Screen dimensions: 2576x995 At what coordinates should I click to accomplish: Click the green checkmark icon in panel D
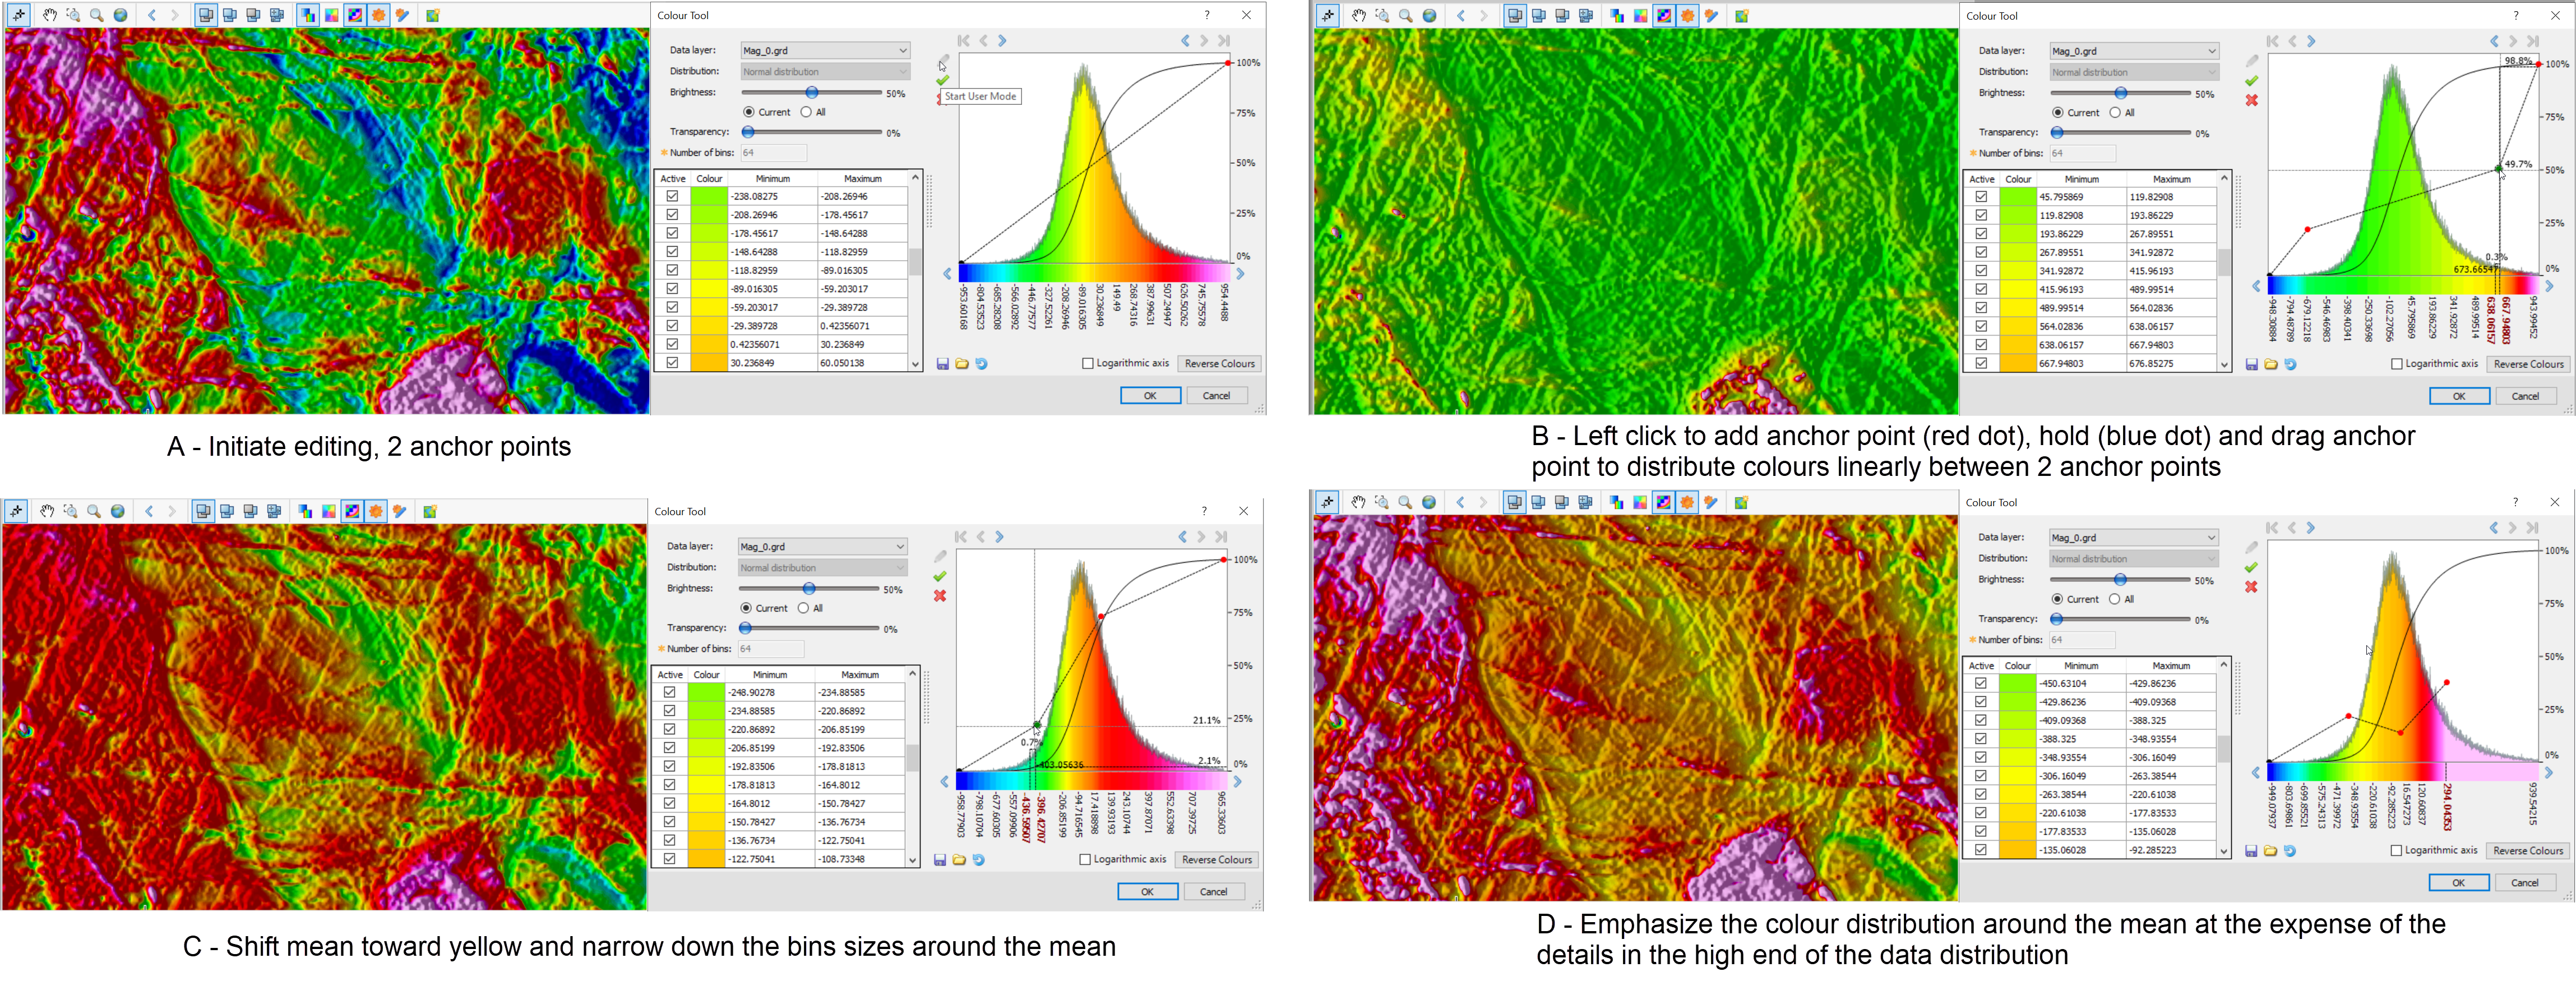click(2251, 567)
